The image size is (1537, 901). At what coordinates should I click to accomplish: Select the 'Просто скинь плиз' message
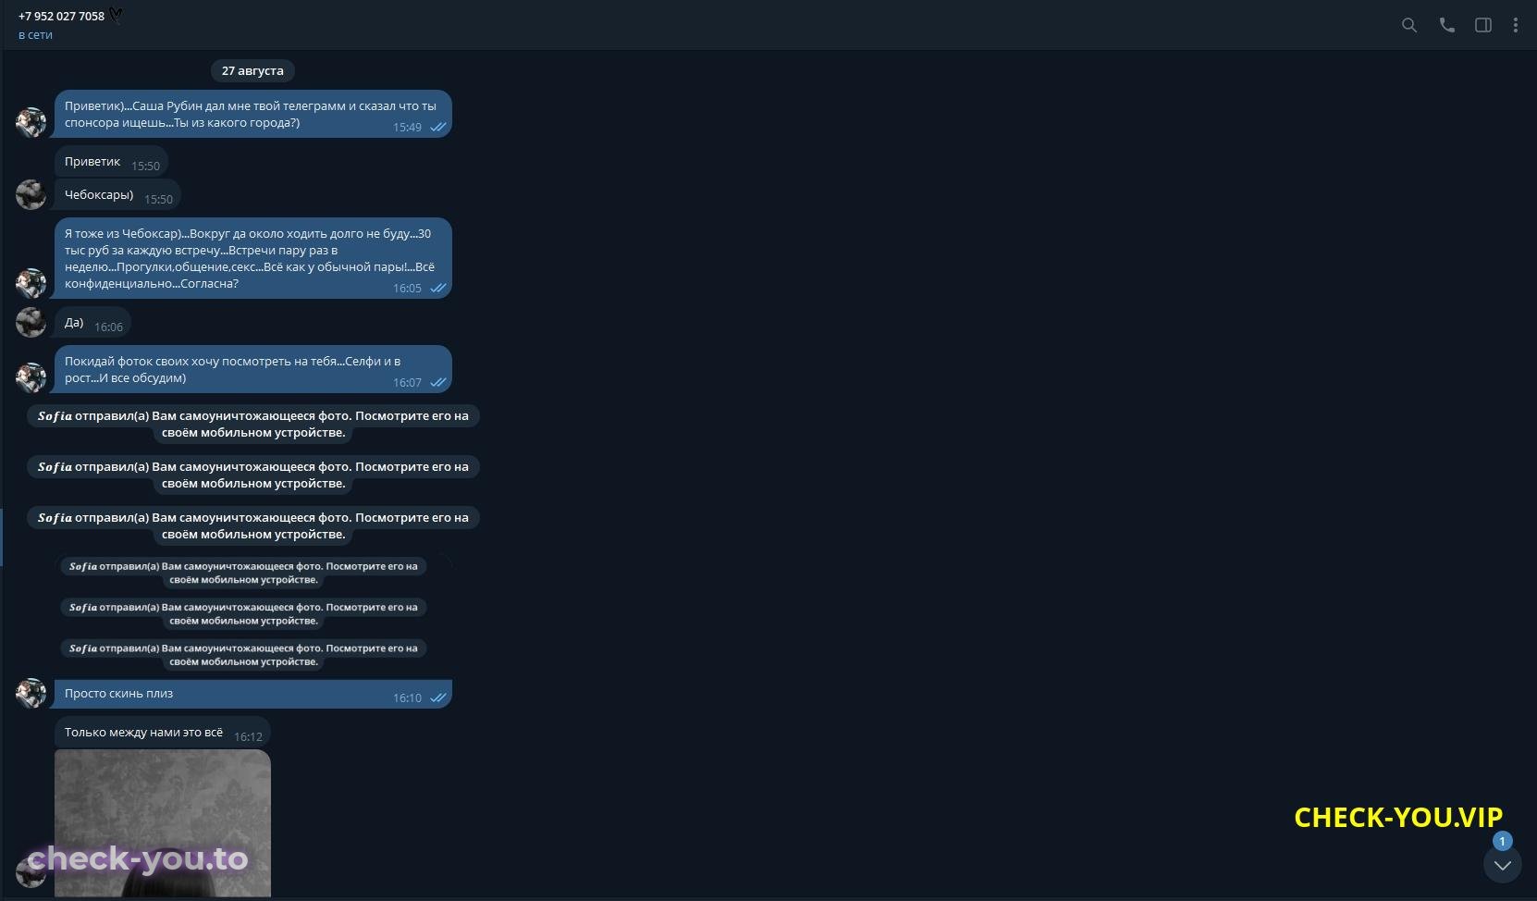(x=252, y=694)
